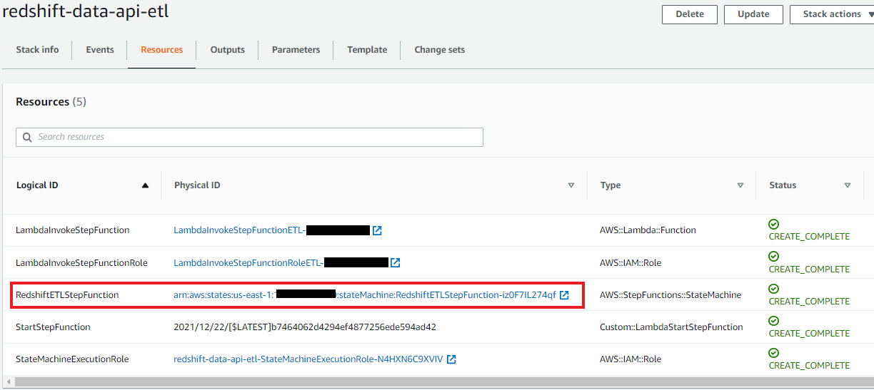
Task: Click the Delete stack button
Action: click(x=690, y=14)
